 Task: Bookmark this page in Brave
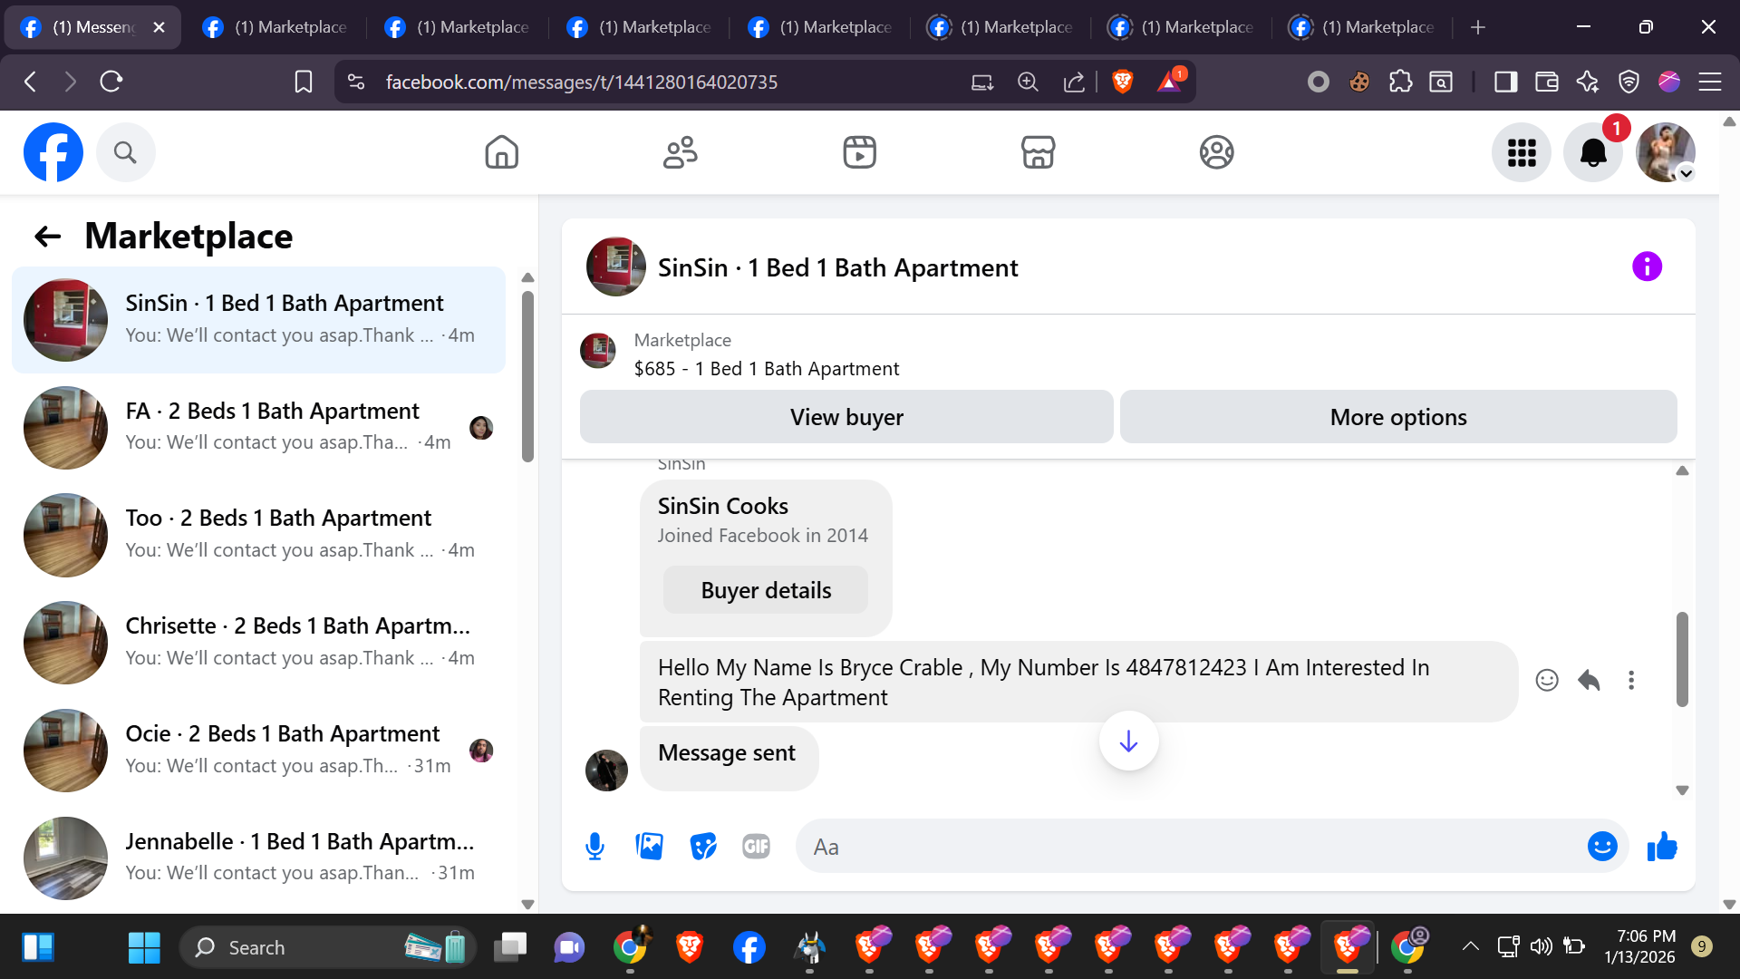pos(304,82)
